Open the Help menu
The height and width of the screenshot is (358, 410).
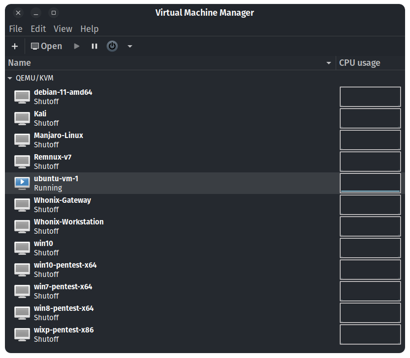90,28
